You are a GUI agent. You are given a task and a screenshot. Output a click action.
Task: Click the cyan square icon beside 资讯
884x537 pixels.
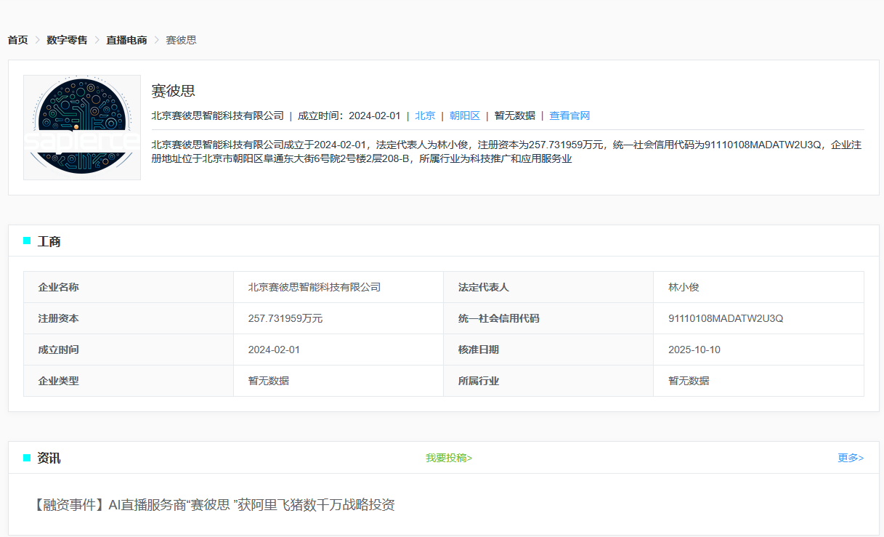coord(27,458)
